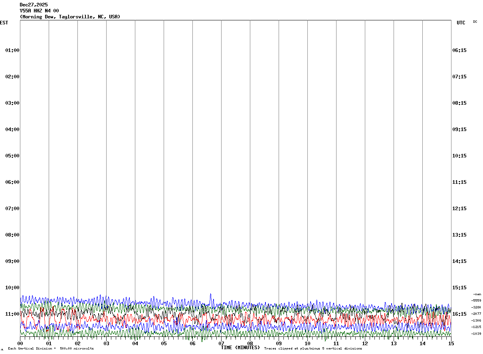Click the date label "Dec27,2025"
This screenshot has width=483, height=354.
click(34, 5)
